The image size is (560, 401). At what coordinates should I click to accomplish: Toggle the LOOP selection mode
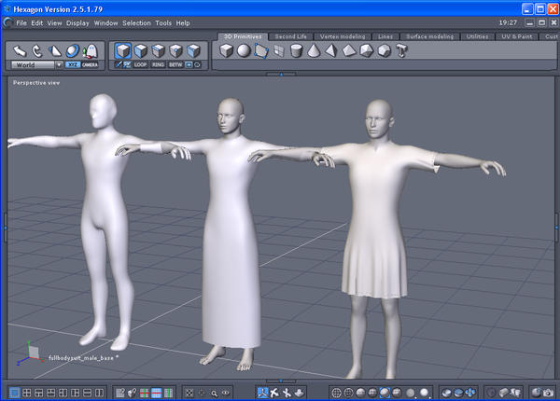coord(140,65)
